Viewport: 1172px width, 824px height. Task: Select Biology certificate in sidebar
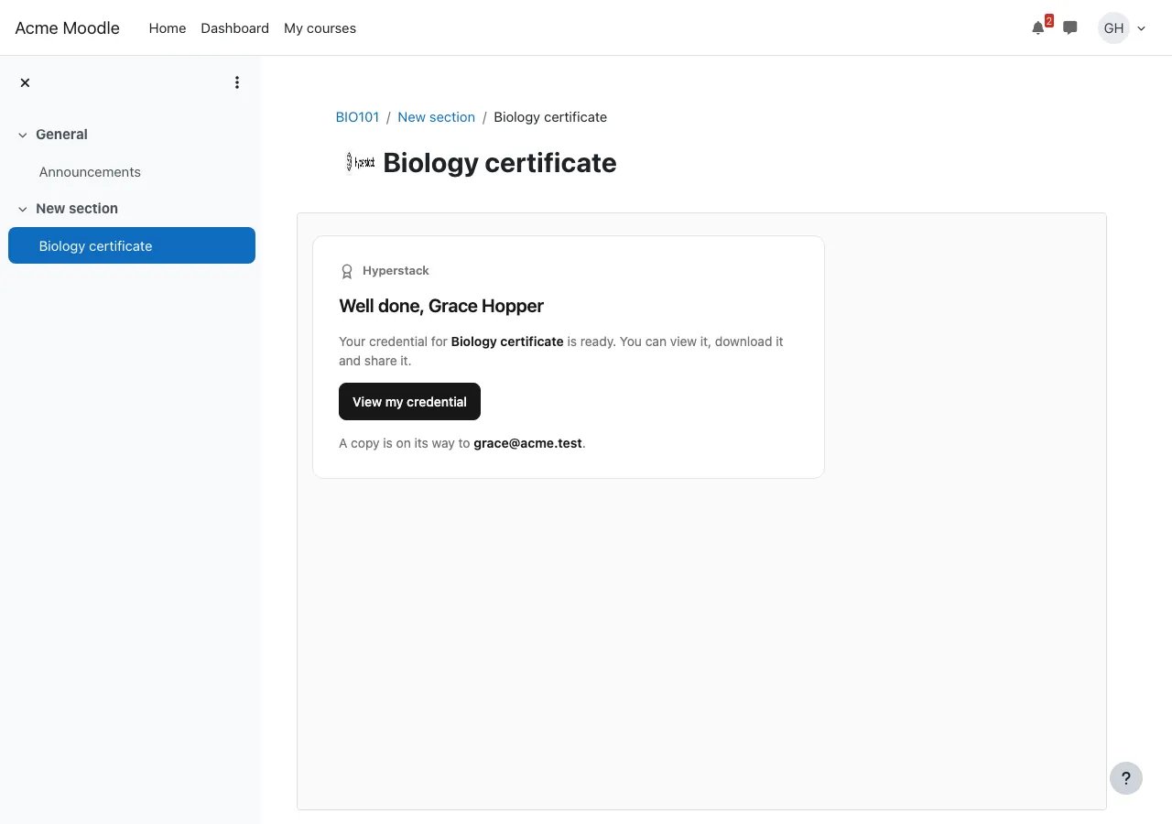[132, 245]
